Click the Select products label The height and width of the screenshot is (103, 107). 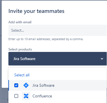pos(20,49)
